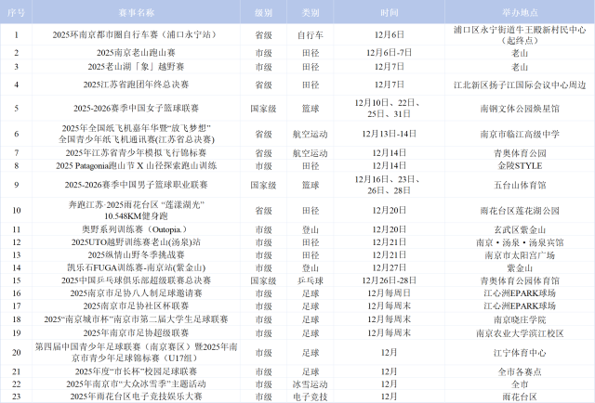Select the 自行车 category cell
595x403 pixels.
pyautogui.click(x=309, y=34)
